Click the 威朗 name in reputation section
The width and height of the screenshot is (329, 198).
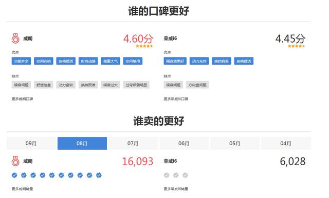pyautogui.click(x=28, y=38)
